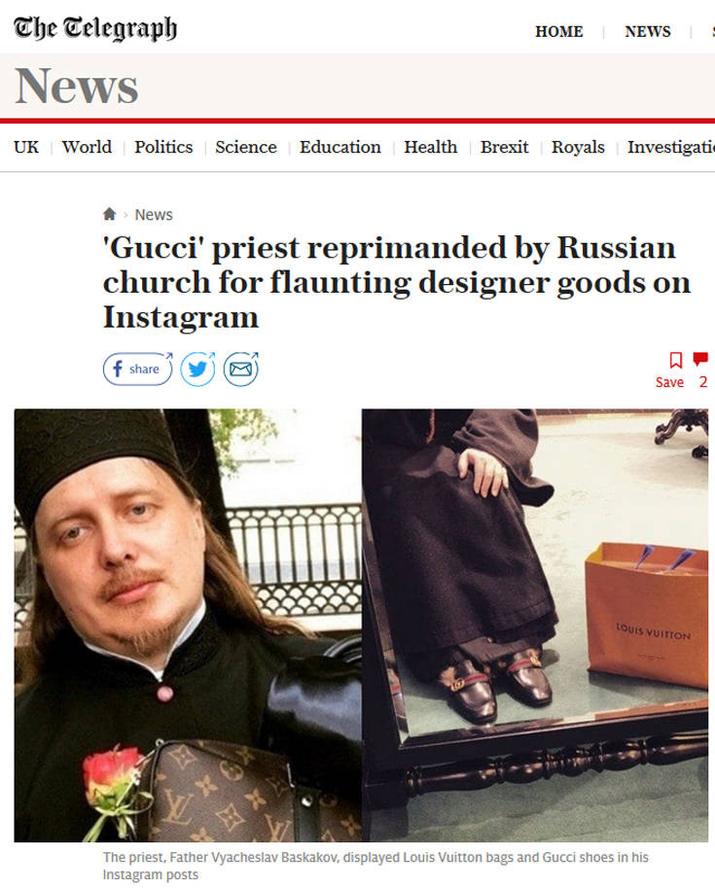Viewport: 715px width, 888px height.
Task: Go to HOME in top navigation
Action: point(558,32)
